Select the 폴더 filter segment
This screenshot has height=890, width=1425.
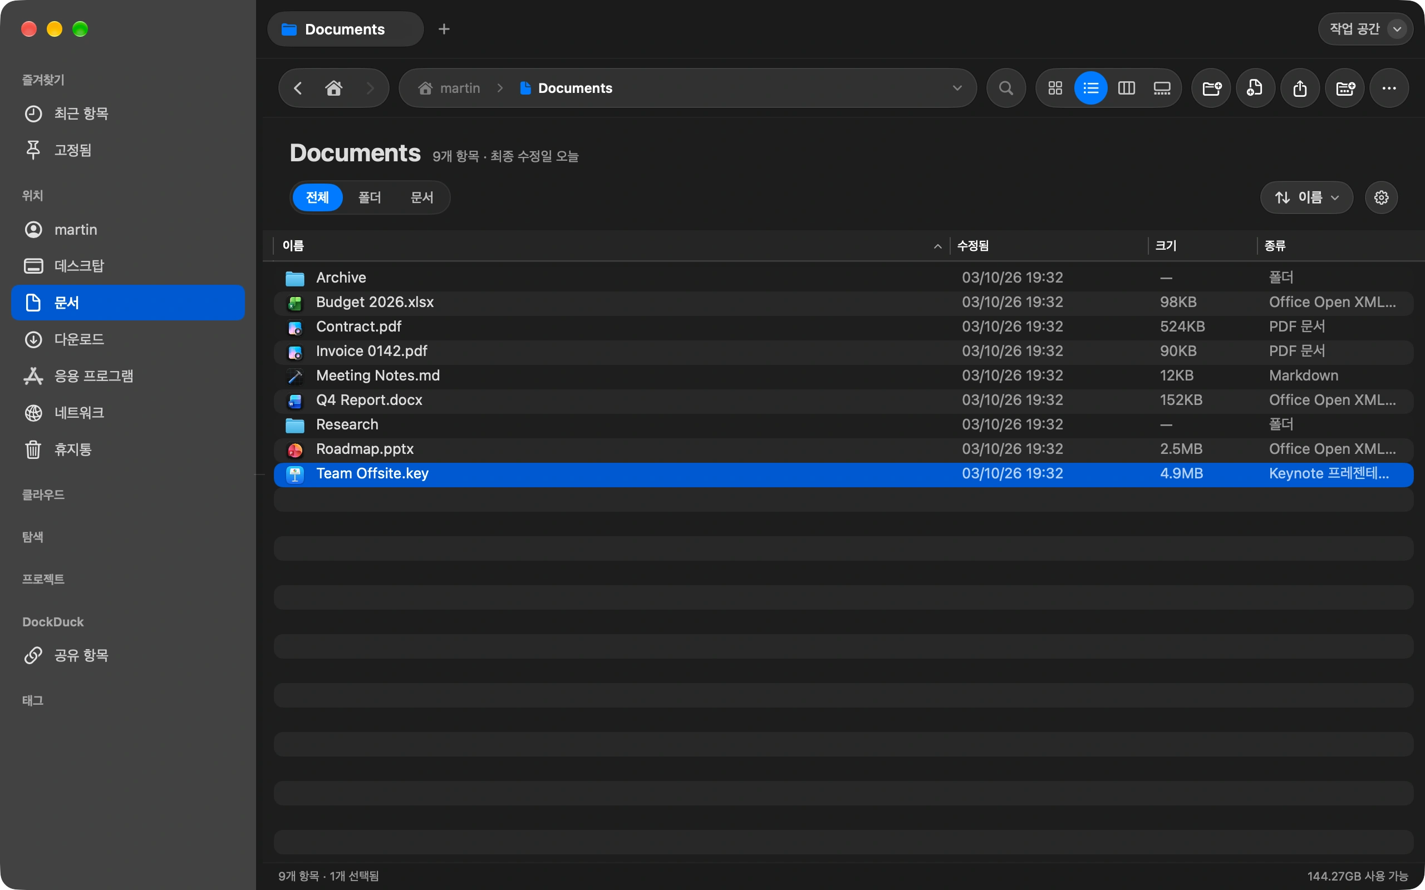pos(369,198)
